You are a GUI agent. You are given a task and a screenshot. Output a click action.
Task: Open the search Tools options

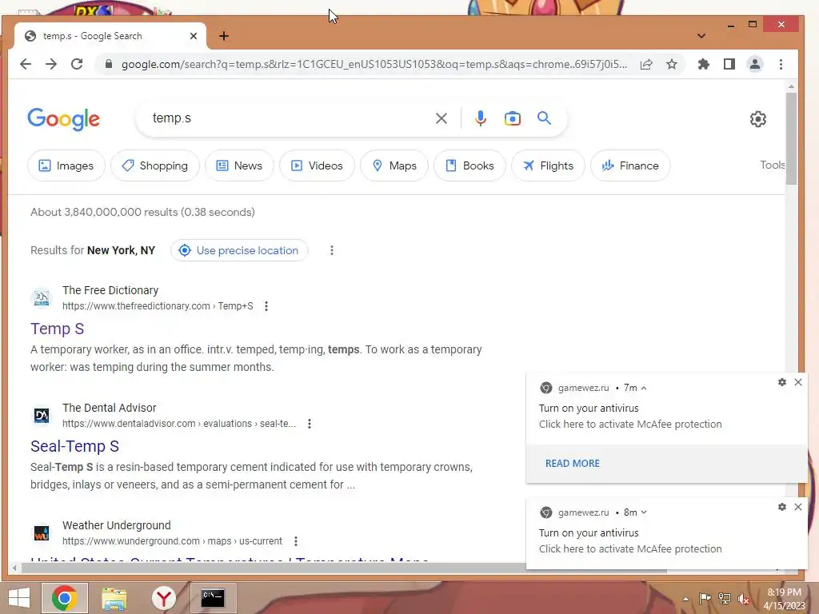point(772,165)
